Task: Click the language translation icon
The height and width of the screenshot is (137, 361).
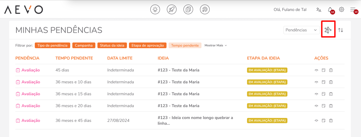Action: (x=319, y=10)
